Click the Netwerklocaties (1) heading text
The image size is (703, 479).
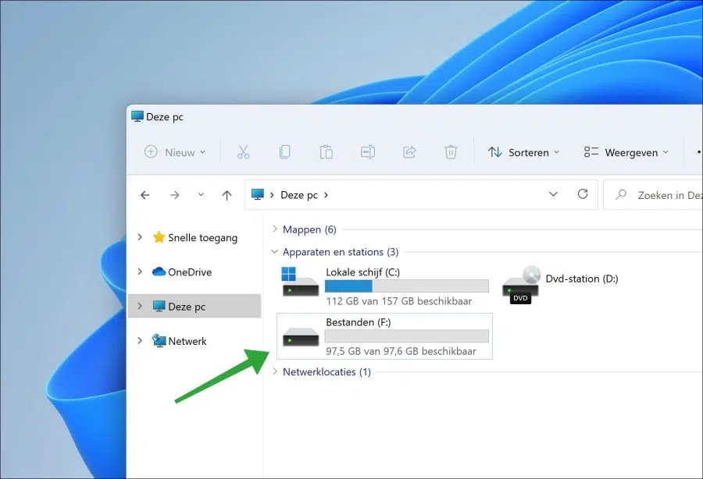pos(327,371)
